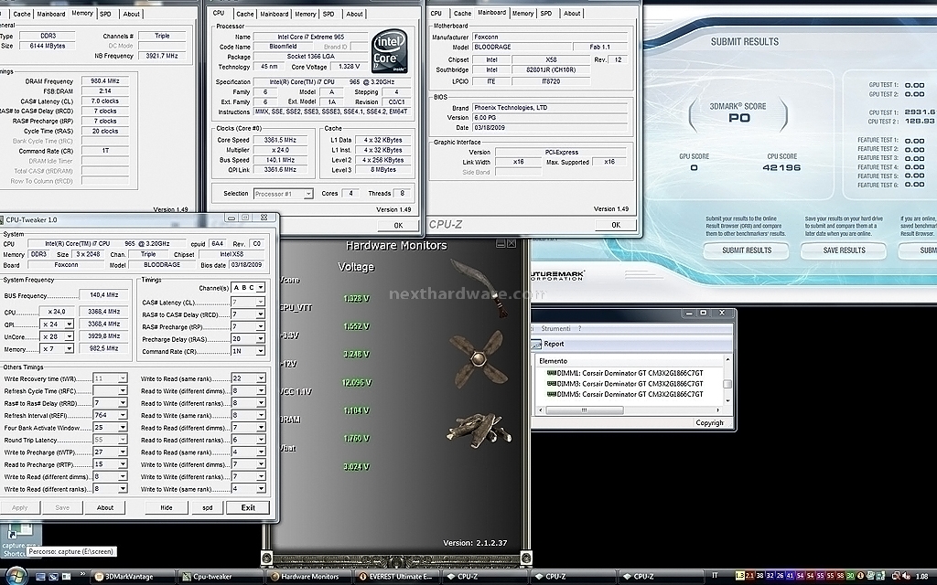Open the RAS# Precharge (tRP) dropdown
This screenshot has width=937, height=585.
(x=261, y=326)
